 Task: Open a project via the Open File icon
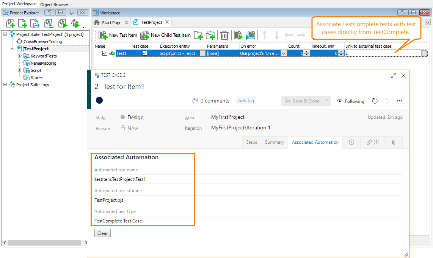(x=35, y=23)
